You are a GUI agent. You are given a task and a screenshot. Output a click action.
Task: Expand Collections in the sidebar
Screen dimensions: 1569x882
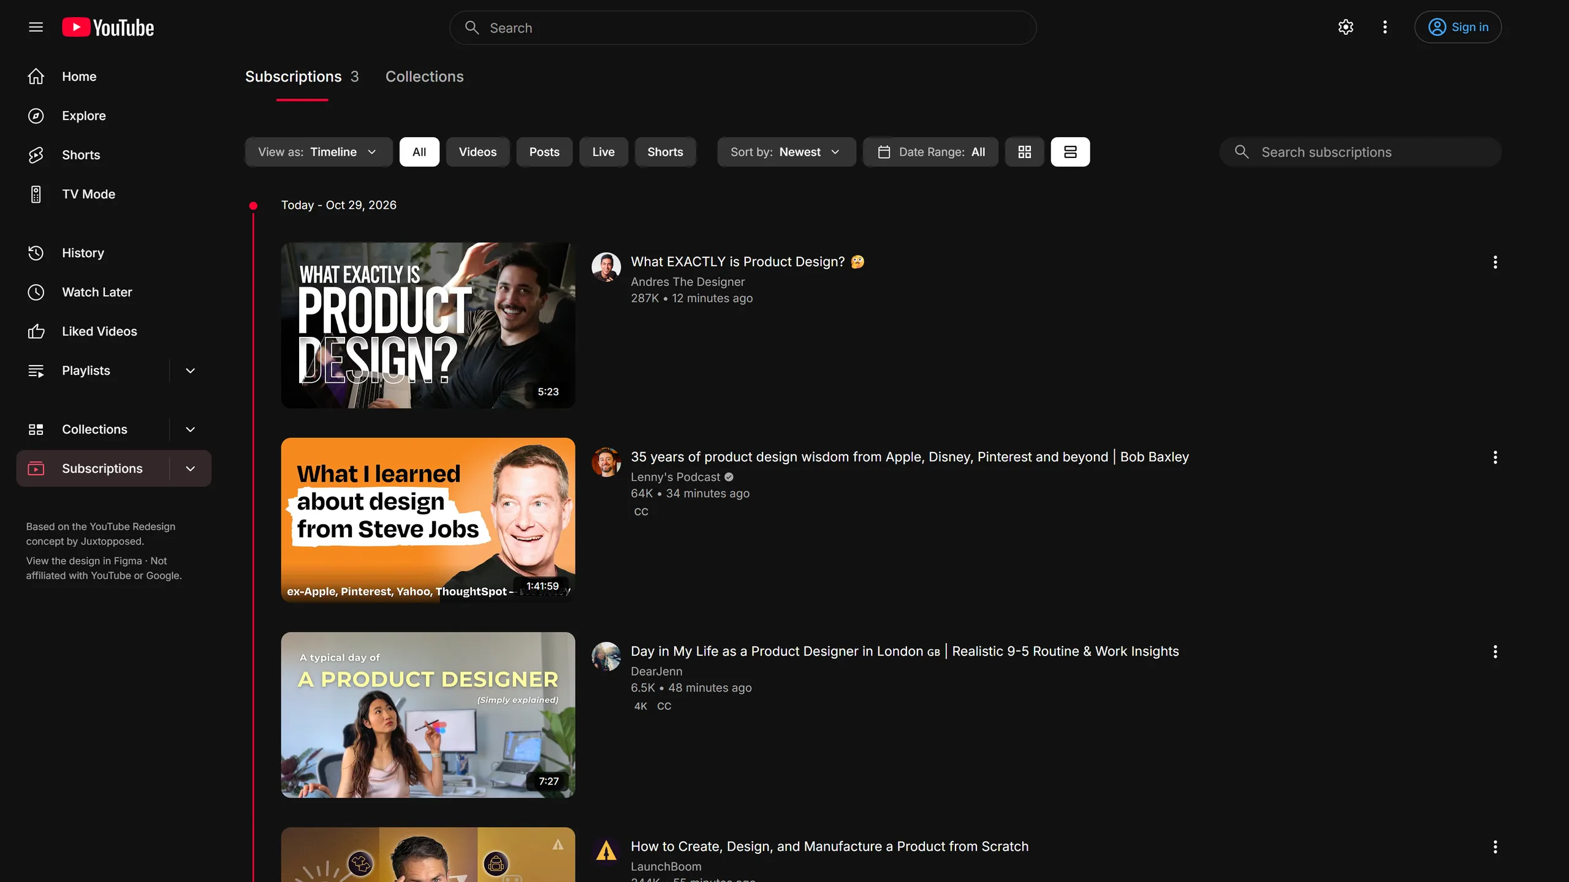pyautogui.click(x=191, y=429)
